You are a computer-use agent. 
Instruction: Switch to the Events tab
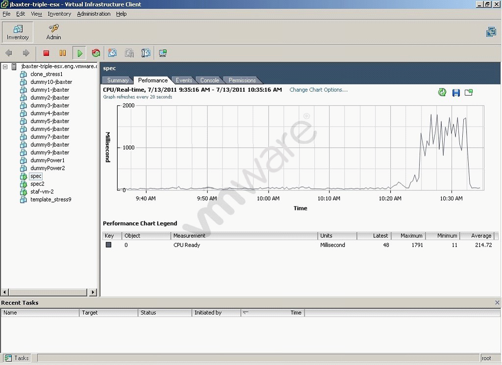[184, 80]
